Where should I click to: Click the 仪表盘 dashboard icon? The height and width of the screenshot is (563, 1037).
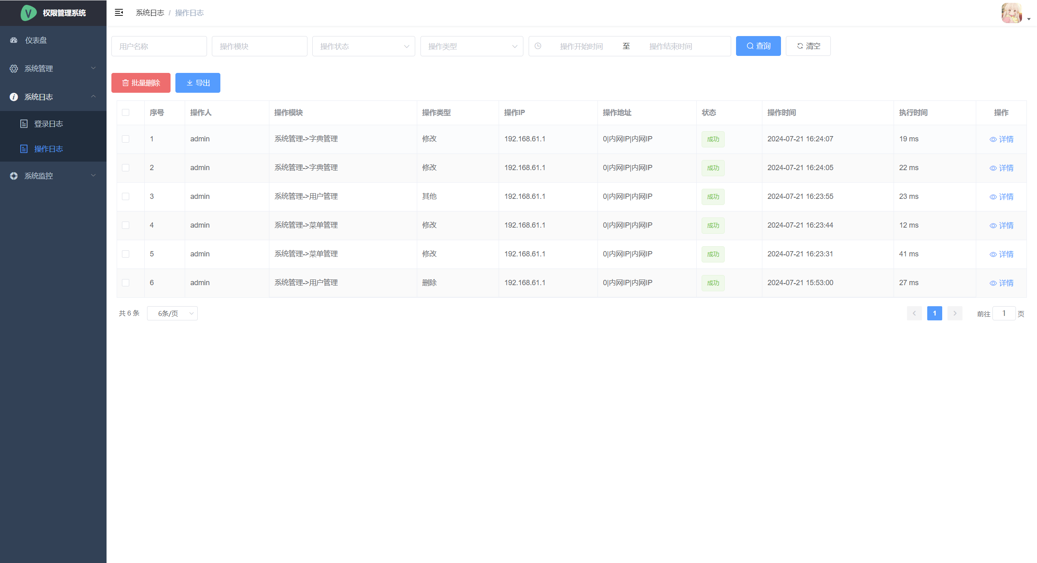[x=14, y=40]
